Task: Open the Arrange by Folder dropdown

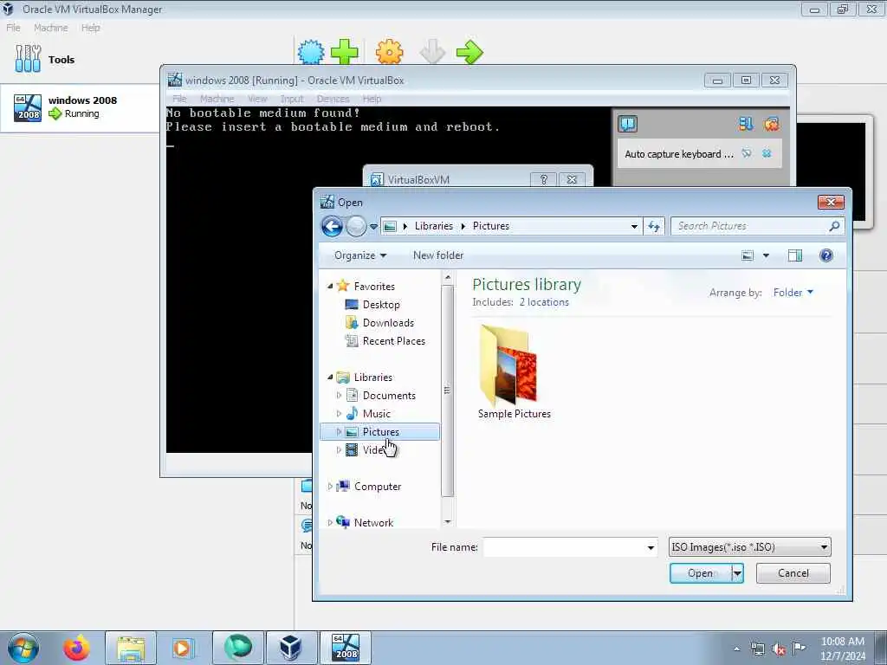Action: pyautogui.click(x=793, y=293)
